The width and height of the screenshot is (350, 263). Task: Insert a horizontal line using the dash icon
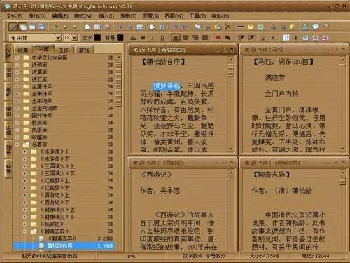pos(241,27)
